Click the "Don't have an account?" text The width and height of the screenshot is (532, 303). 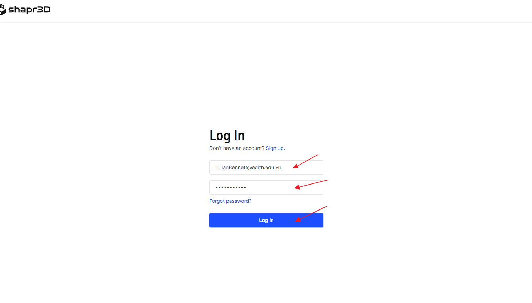pos(237,148)
